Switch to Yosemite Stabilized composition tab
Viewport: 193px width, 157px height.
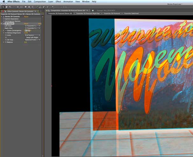click(131, 13)
